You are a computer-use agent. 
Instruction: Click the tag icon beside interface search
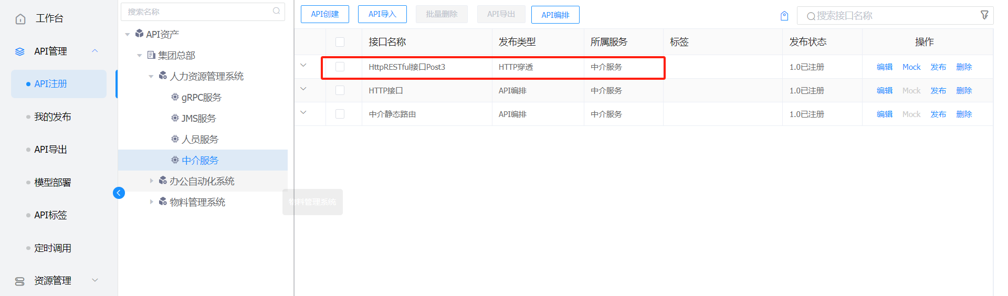(x=784, y=16)
